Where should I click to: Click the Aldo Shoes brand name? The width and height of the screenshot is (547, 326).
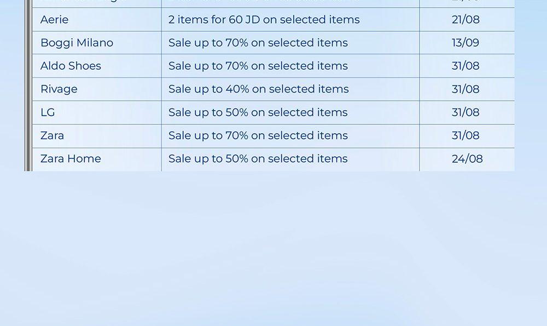coord(71,66)
